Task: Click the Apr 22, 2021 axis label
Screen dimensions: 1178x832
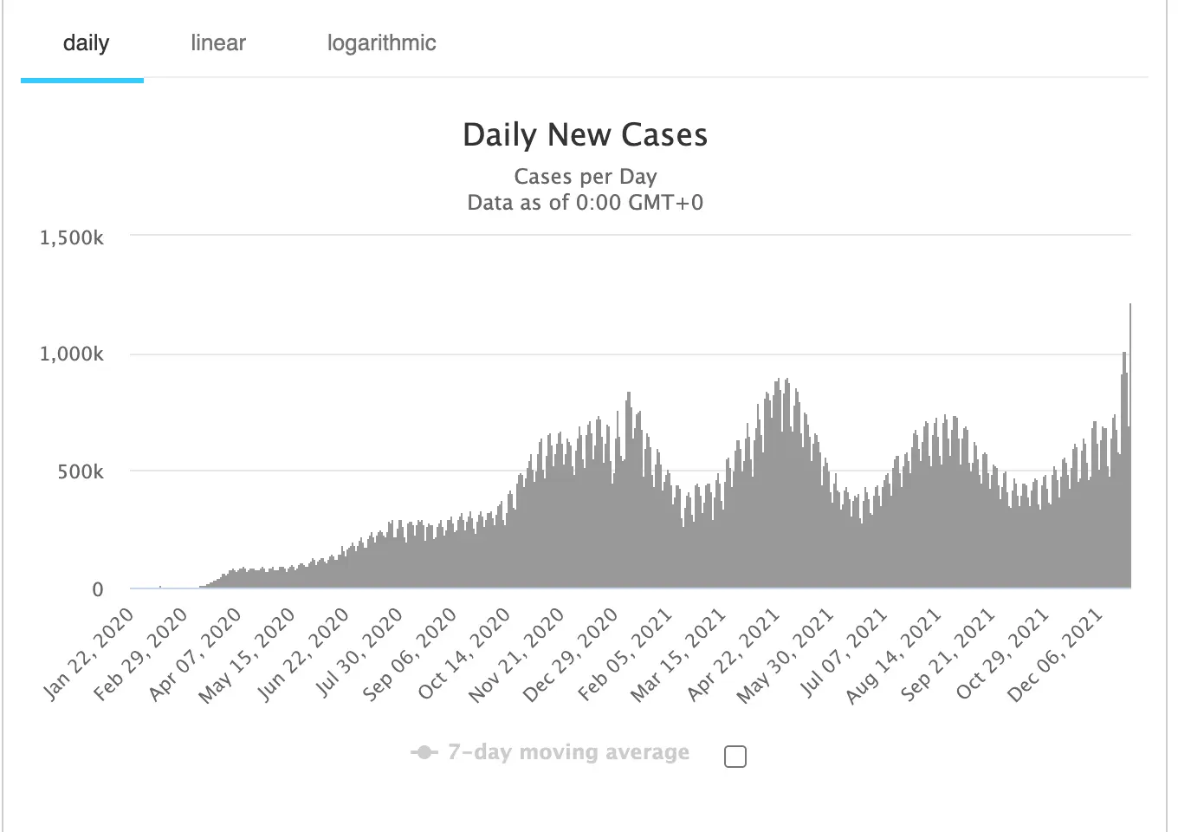Action: (x=733, y=654)
